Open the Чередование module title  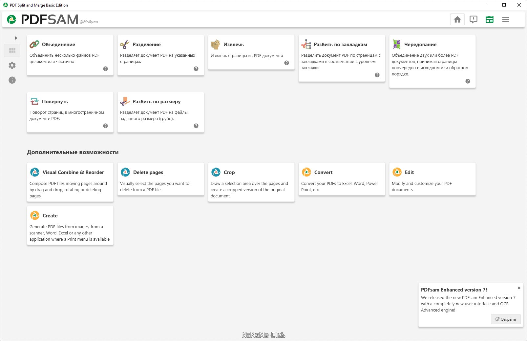click(420, 45)
